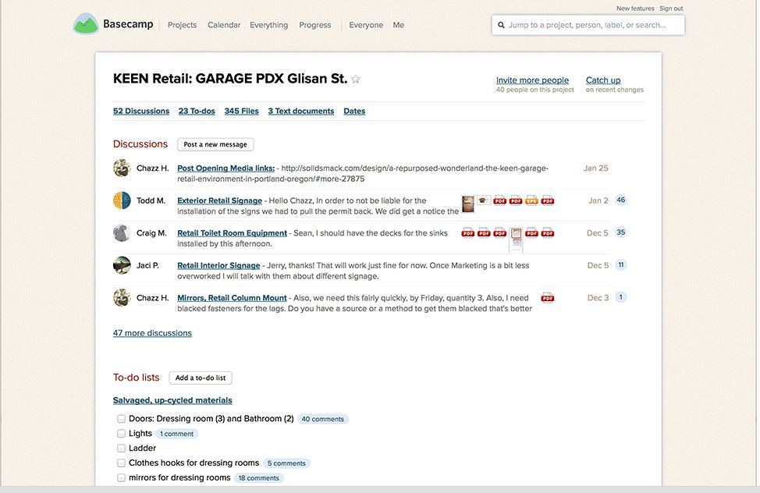Click the 18 comments badge on mirrors to-do
The height and width of the screenshot is (493, 760).
258,477
